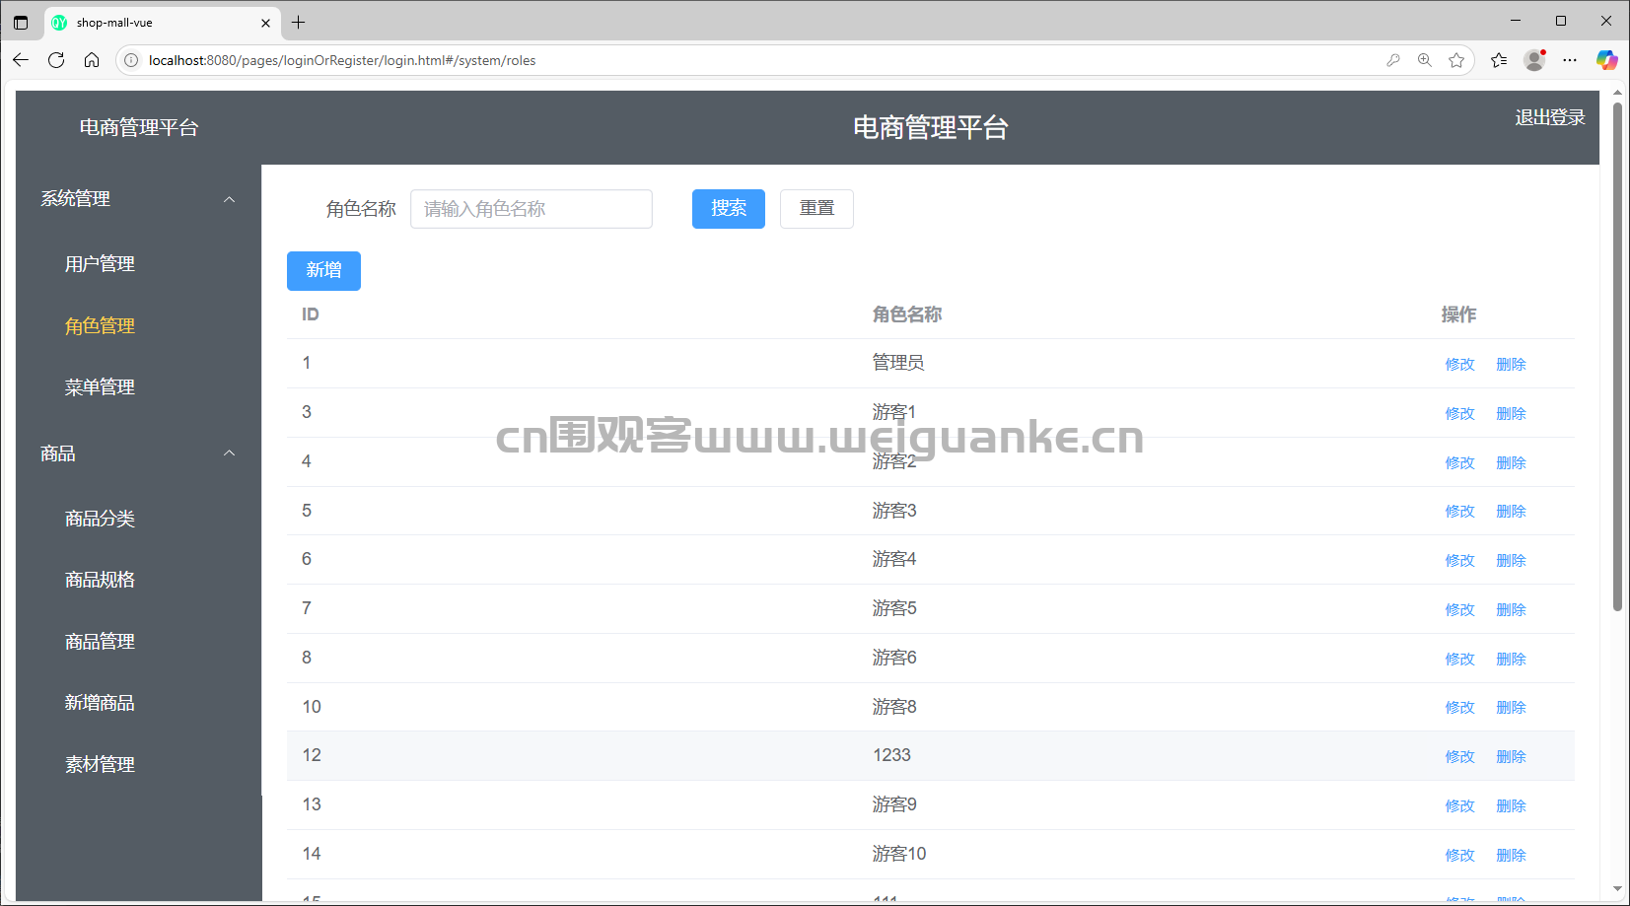
Task: Click the 重置 reset button
Action: coord(816,209)
